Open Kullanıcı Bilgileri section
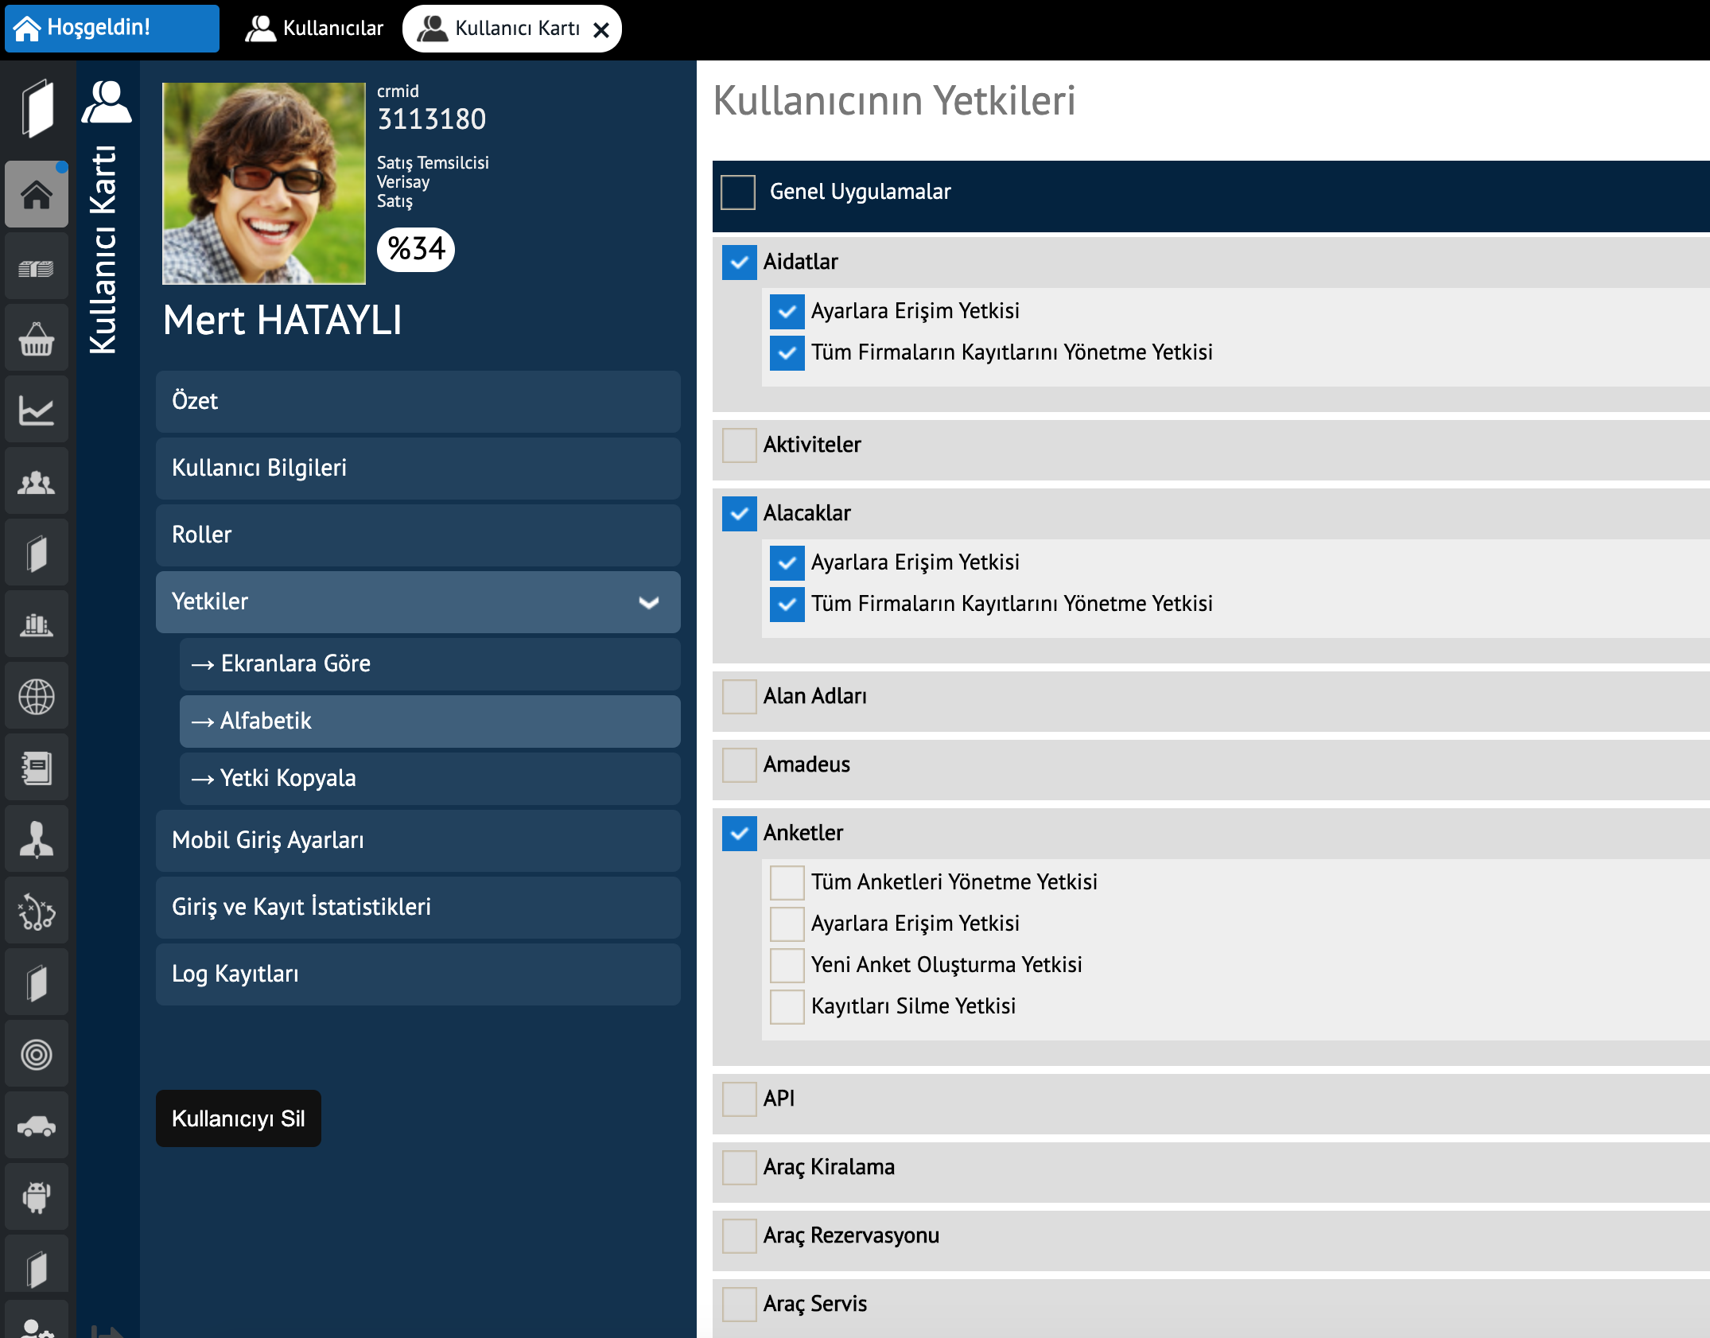The width and height of the screenshot is (1710, 1338). coord(418,468)
